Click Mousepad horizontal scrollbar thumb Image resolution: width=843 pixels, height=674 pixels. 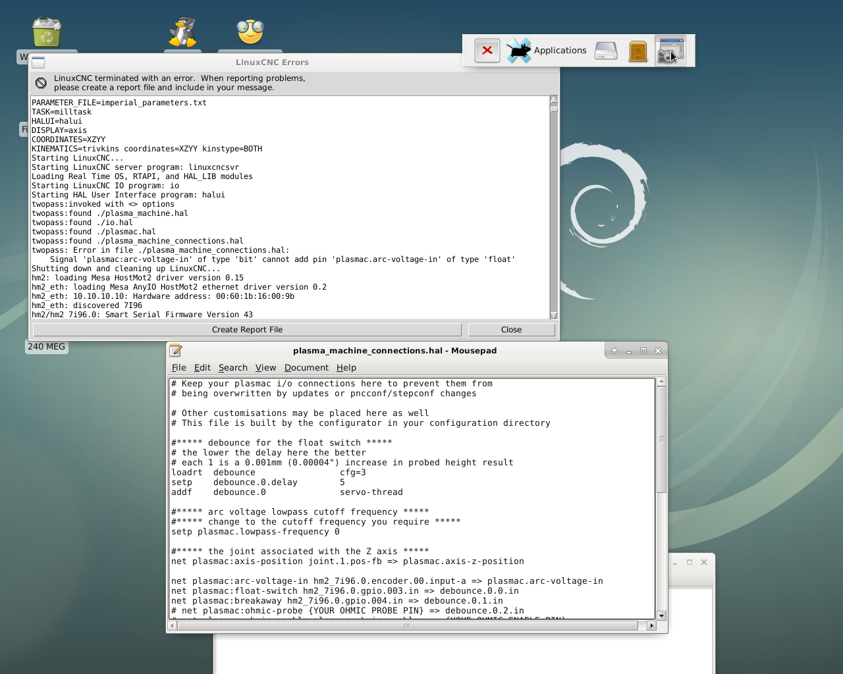pos(408,626)
